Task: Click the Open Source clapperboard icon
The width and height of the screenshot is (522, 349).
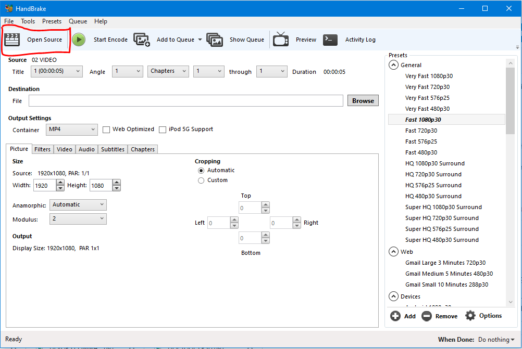Action: 12,40
